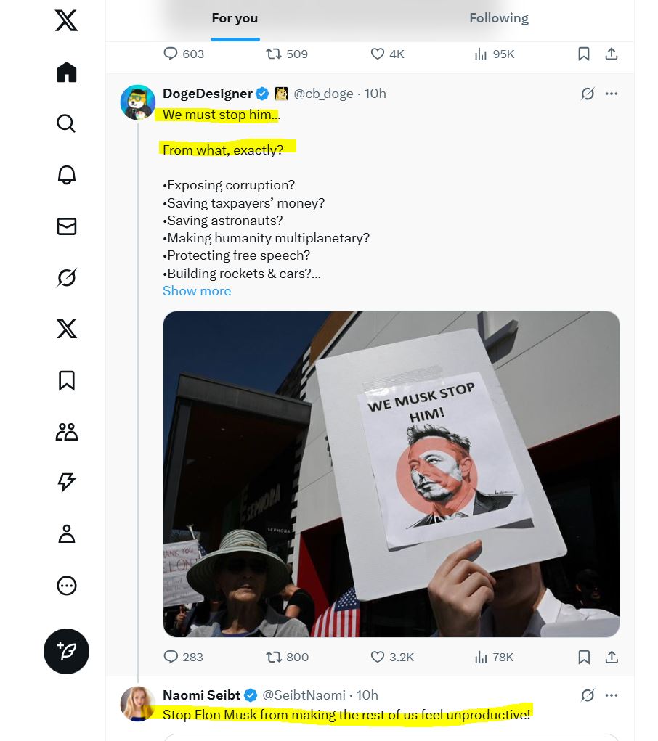Viewport: 658px width, 741px height.
Task: Click the compose post button
Action: click(66, 651)
